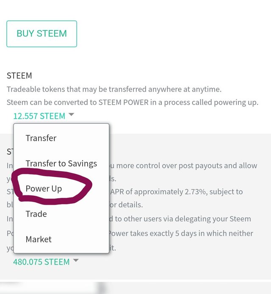Choose Trade in the STEEM menu
This screenshot has height=294, width=271.
(x=36, y=214)
